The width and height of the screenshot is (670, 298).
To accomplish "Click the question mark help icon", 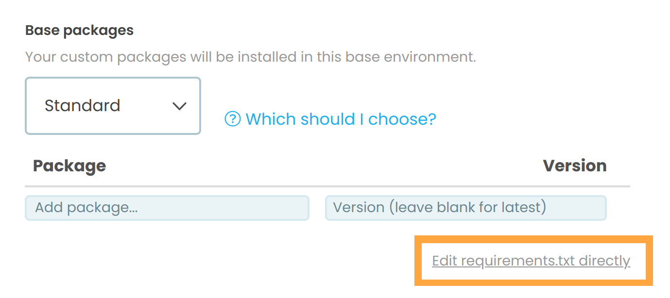I will click(x=233, y=119).
